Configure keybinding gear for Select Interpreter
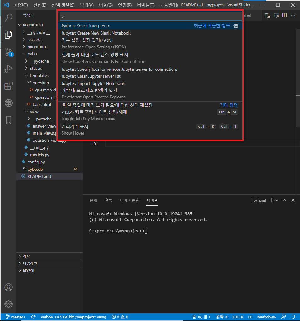The height and width of the screenshot is (321, 300). 236,26
